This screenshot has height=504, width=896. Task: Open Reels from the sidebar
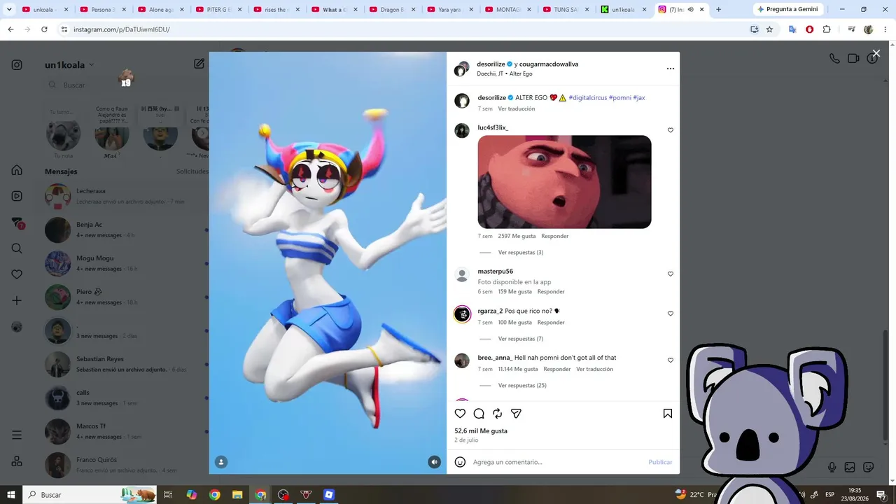17,196
